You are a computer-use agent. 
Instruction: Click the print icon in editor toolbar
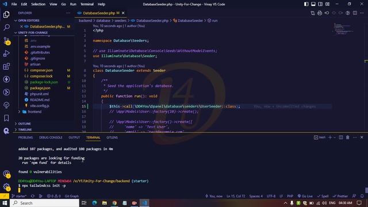click(320, 13)
